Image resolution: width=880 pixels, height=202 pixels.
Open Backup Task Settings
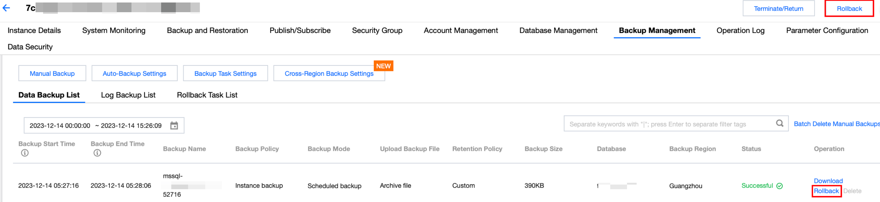point(225,73)
